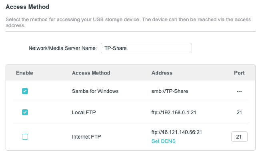Click the Samba port dashes placeholder
The height and width of the screenshot is (155, 264).
click(x=239, y=91)
